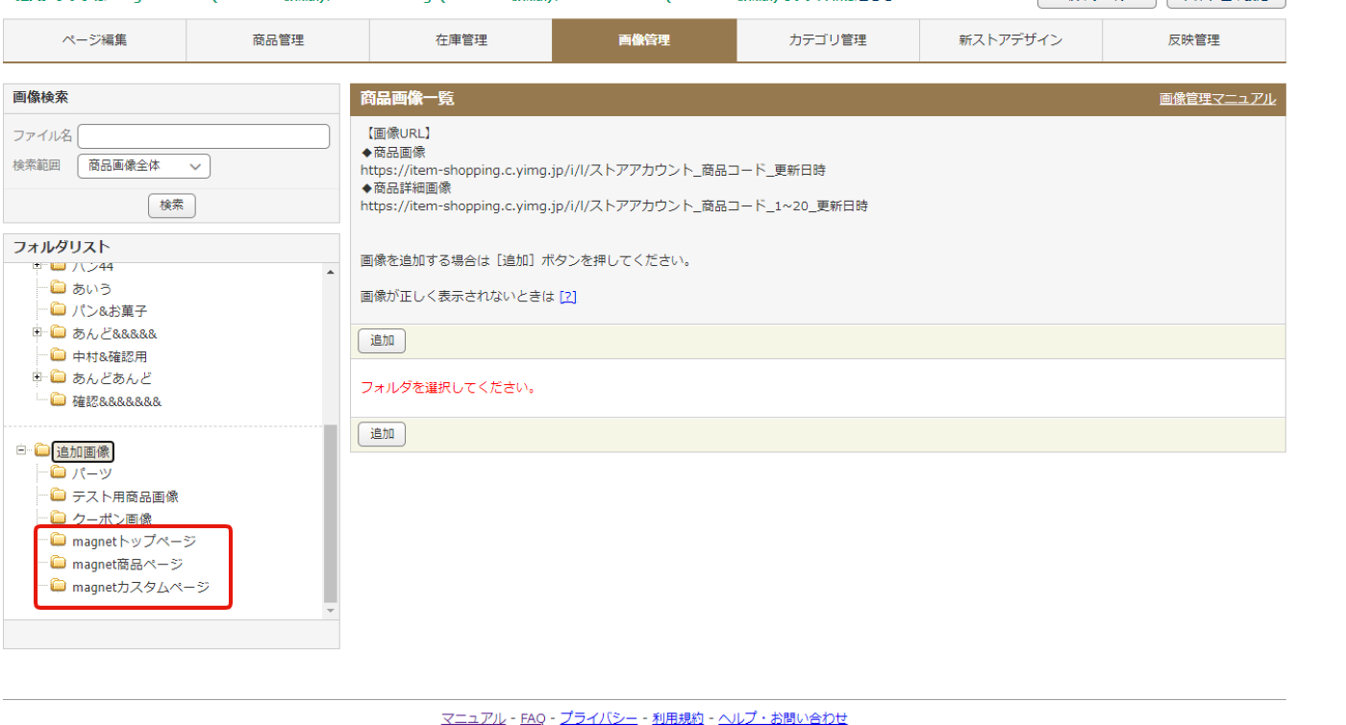Viewport: 1346px width, 725px height.
Task: Open the プライバシー footer link
Action: [x=598, y=718]
